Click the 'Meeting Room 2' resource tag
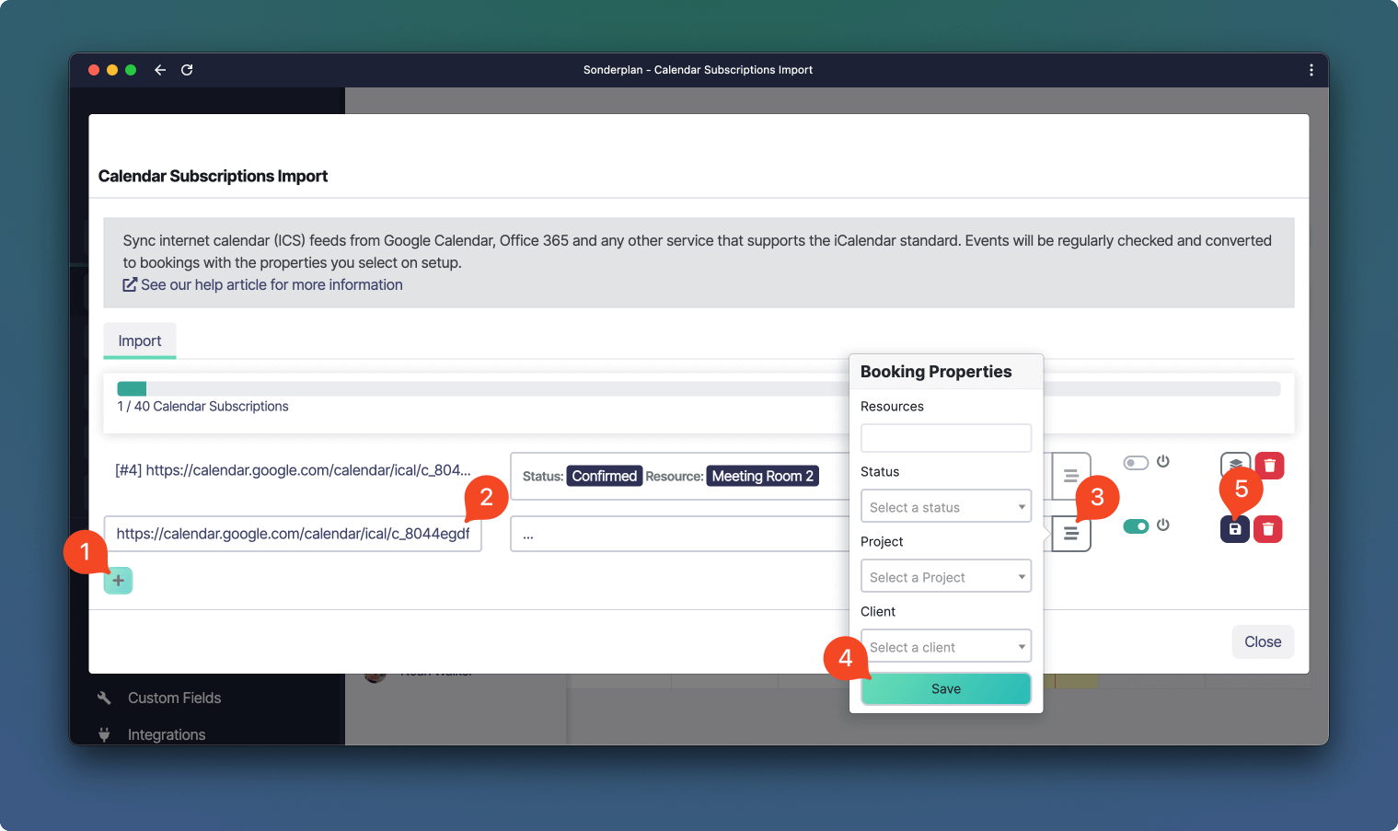 coord(763,476)
